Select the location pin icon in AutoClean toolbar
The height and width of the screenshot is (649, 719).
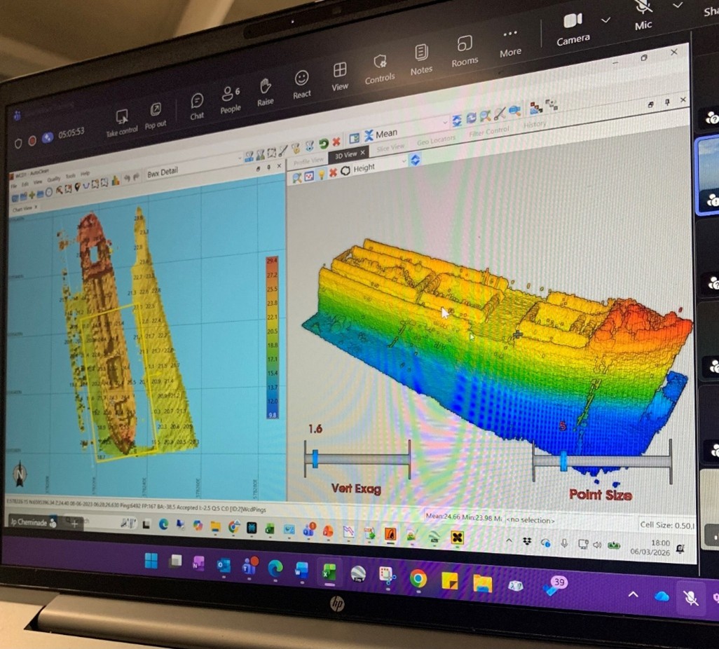[x=78, y=186]
